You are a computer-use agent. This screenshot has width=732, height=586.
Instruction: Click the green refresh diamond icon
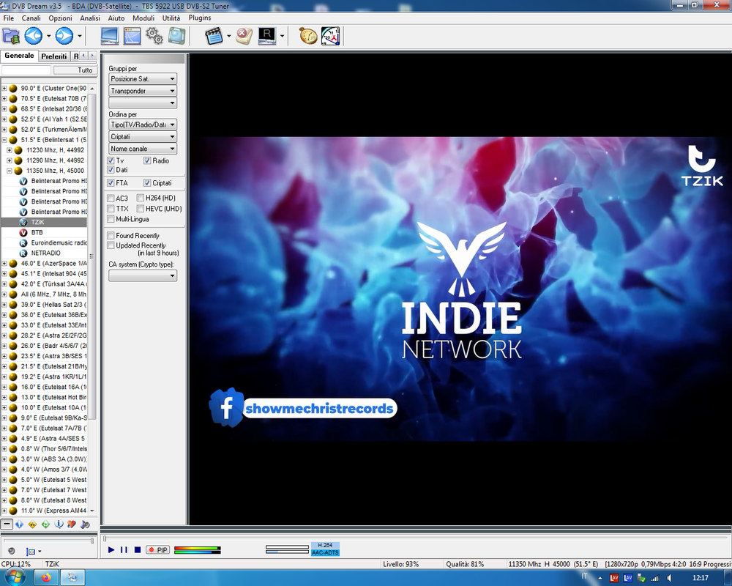[45, 524]
